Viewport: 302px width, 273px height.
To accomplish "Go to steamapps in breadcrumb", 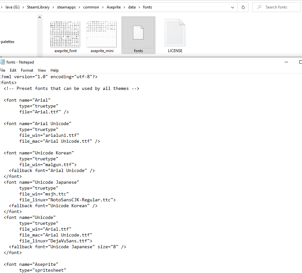I will coord(66,7).
